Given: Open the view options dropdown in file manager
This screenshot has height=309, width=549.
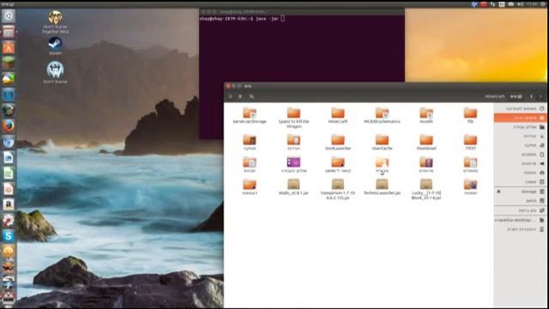Looking at the screenshot, I should point(231,96).
